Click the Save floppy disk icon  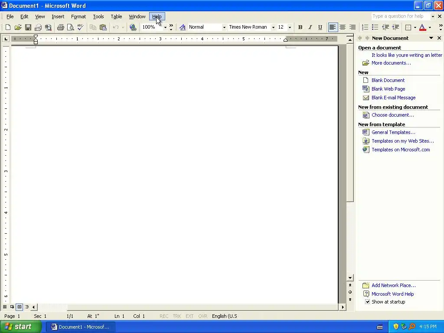[x=28, y=27]
